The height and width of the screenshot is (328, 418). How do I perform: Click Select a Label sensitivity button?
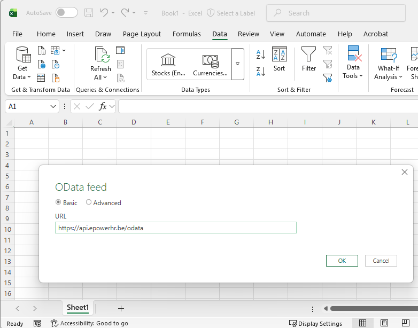point(231,13)
